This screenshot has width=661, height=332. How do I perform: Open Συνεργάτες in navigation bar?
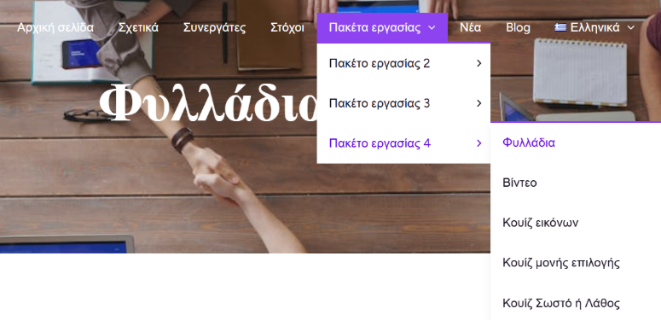point(214,27)
